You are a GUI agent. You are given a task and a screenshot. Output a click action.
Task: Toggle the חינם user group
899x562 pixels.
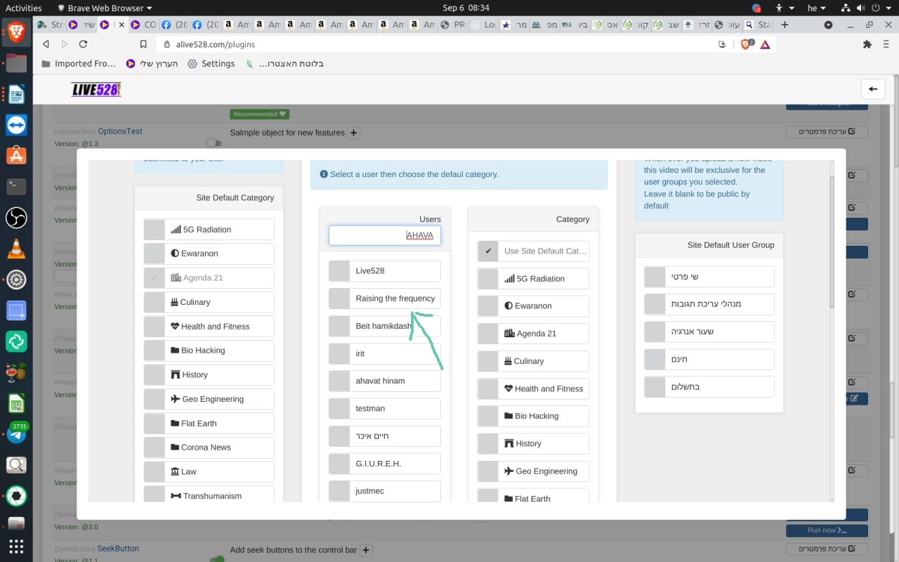[x=655, y=359]
